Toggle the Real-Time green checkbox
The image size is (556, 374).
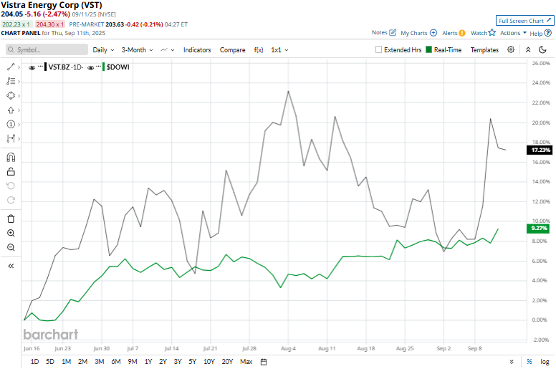click(x=428, y=49)
